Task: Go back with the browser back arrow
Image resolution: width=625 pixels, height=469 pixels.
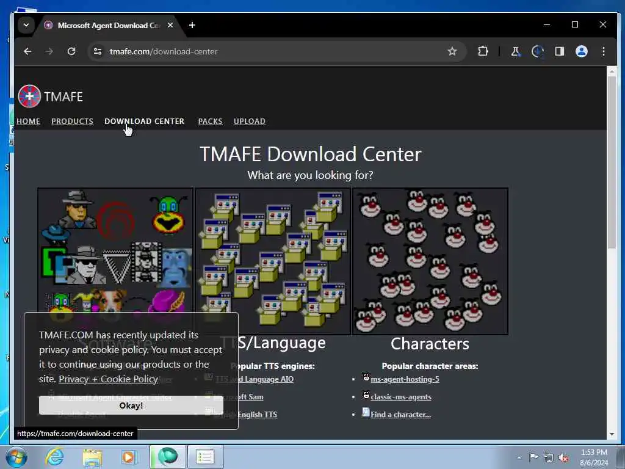Action: [x=27, y=51]
